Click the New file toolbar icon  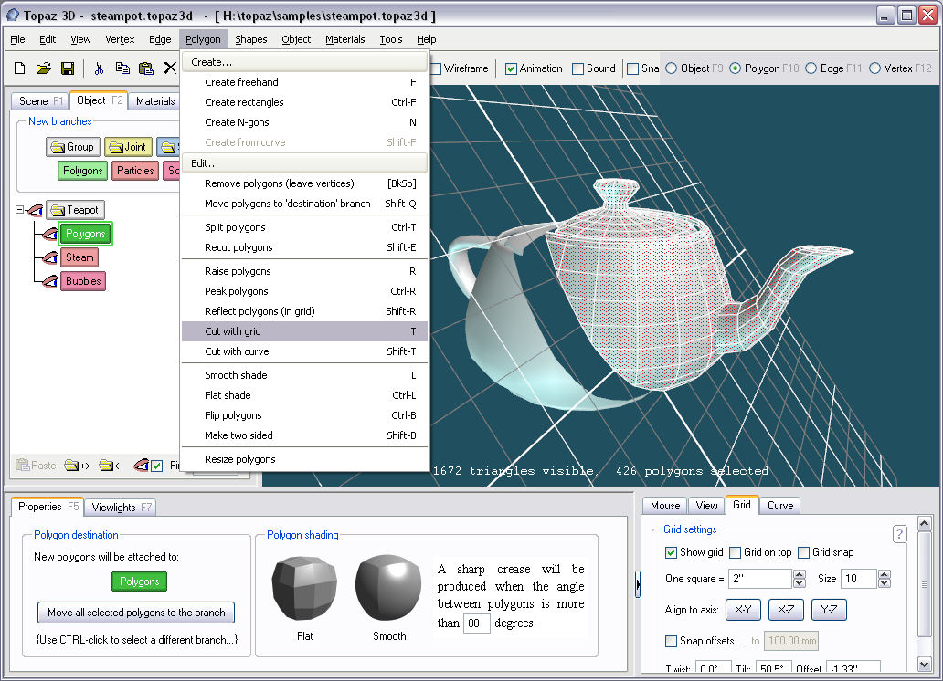[x=19, y=68]
